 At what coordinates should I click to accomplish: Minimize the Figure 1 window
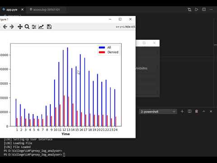tap(110, 19)
